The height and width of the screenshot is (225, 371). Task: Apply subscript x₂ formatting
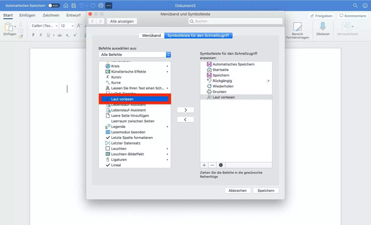click(x=67, y=35)
